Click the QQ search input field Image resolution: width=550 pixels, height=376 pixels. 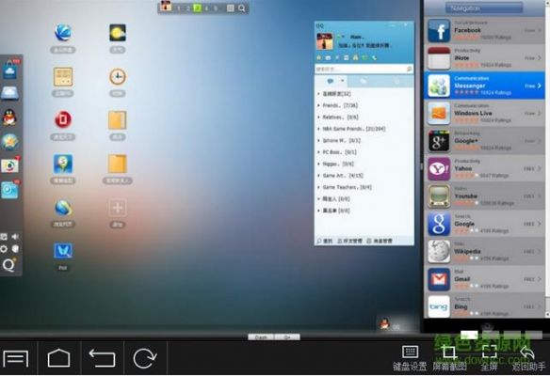(x=361, y=70)
